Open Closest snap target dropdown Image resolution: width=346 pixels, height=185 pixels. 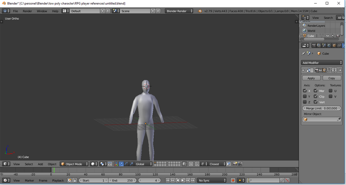click(x=217, y=164)
